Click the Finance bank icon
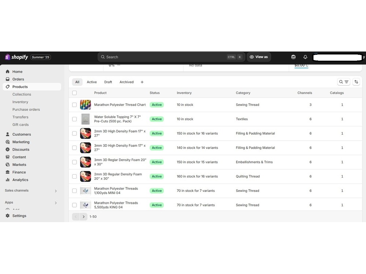Image resolution: width=366 pixels, height=274 pixels. 7,172
